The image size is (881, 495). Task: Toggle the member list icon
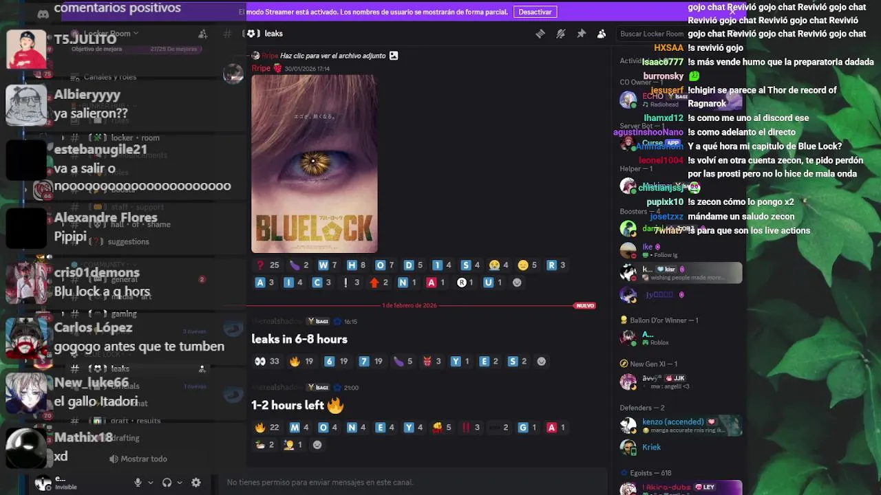tap(602, 34)
